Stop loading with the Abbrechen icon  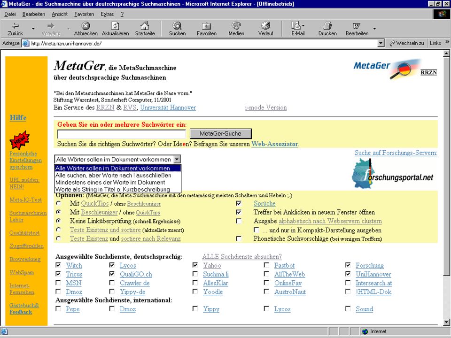click(86, 26)
